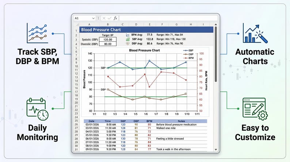The height and width of the screenshot is (162, 290).
Task: Click the Target BP label
Action: [108, 35]
